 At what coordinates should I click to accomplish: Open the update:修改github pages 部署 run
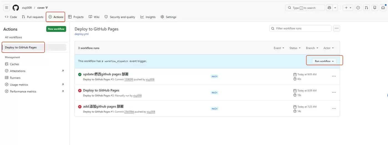click(106, 74)
